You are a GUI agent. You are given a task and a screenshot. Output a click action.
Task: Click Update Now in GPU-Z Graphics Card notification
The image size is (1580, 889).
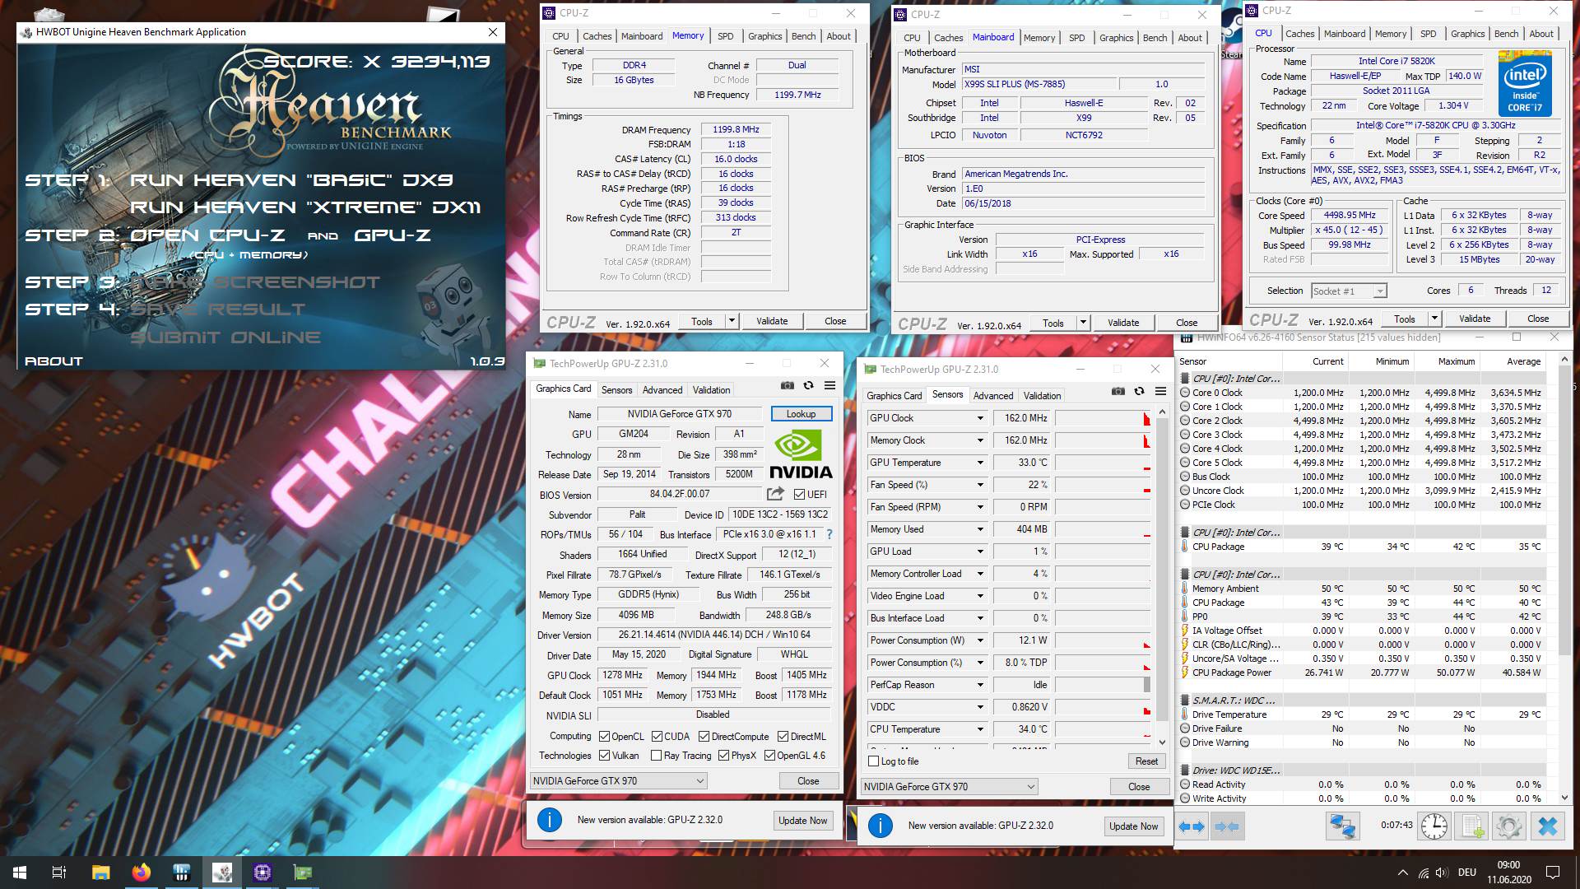point(803,821)
